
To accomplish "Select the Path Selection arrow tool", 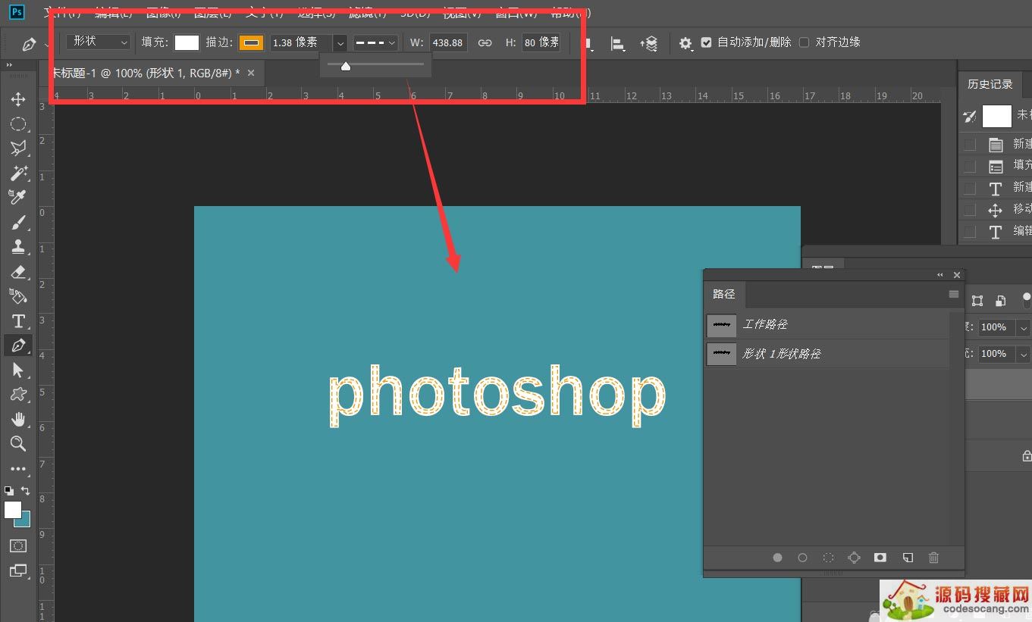I will pyautogui.click(x=18, y=370).
